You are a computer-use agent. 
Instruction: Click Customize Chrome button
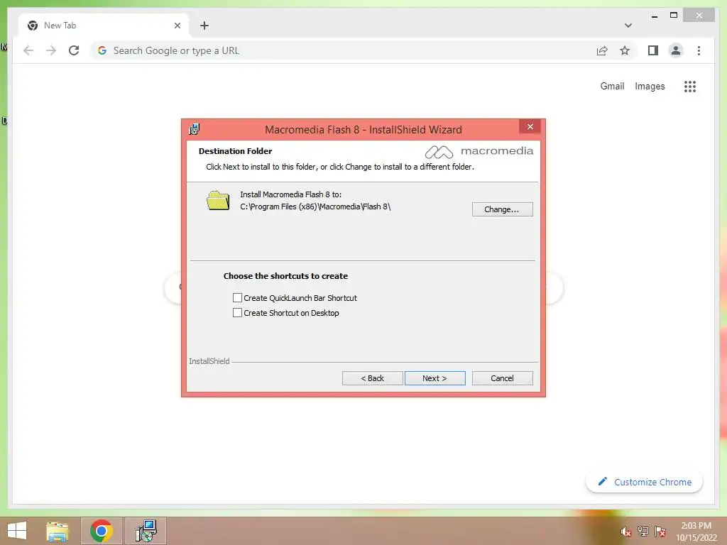point(644,482)
